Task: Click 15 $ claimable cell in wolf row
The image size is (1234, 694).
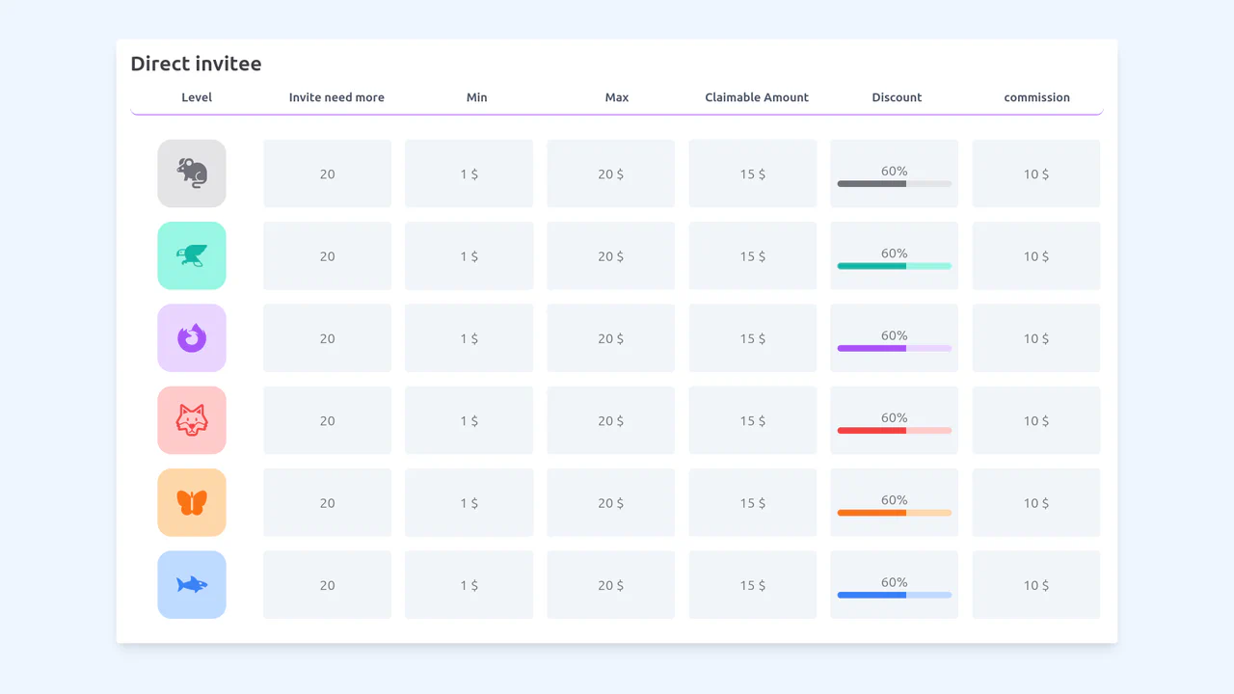Action: [x=753, y=420]
